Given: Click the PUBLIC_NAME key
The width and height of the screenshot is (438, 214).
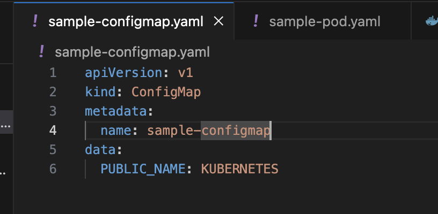Looking at the screenshot, I should (143, 169).
